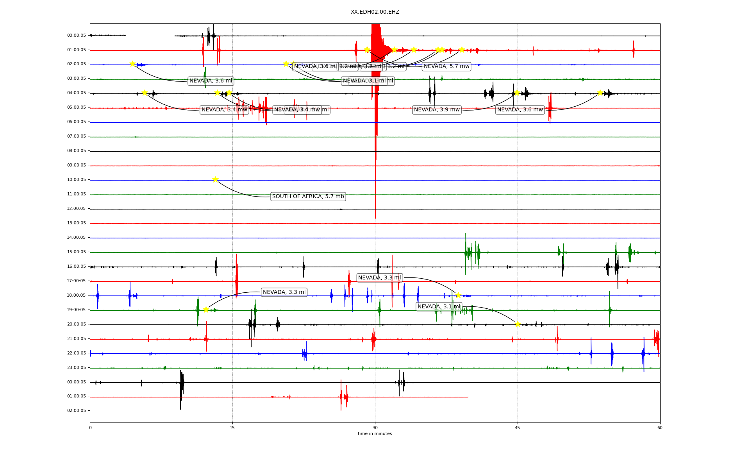This screenshot has height=469, width=750.
Task: Select the NEVADA, 5.7 mw annotation
Action: [446, 66]
